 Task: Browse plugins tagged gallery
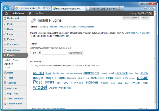144,73
